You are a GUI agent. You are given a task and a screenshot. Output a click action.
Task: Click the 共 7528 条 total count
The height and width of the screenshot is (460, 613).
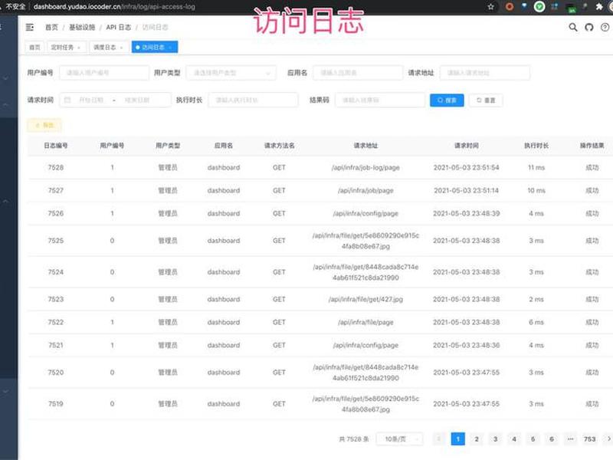[x=354, y=439]
